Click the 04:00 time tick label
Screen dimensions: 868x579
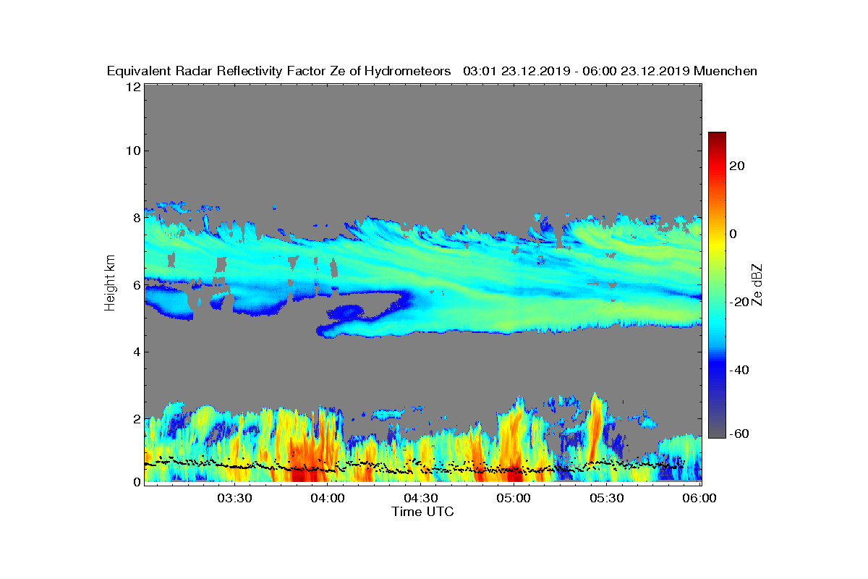328,498
